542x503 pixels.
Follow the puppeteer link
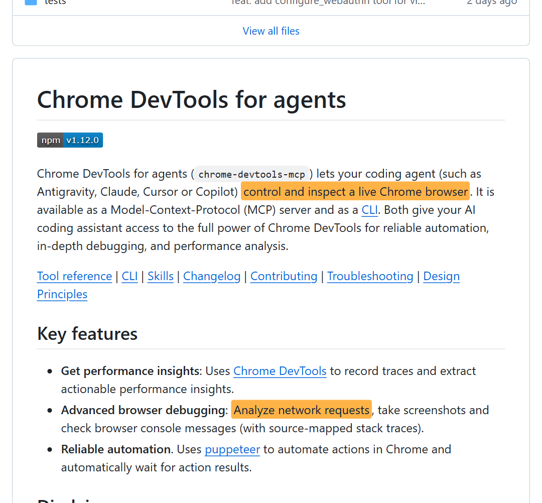(x=232, y=449)
